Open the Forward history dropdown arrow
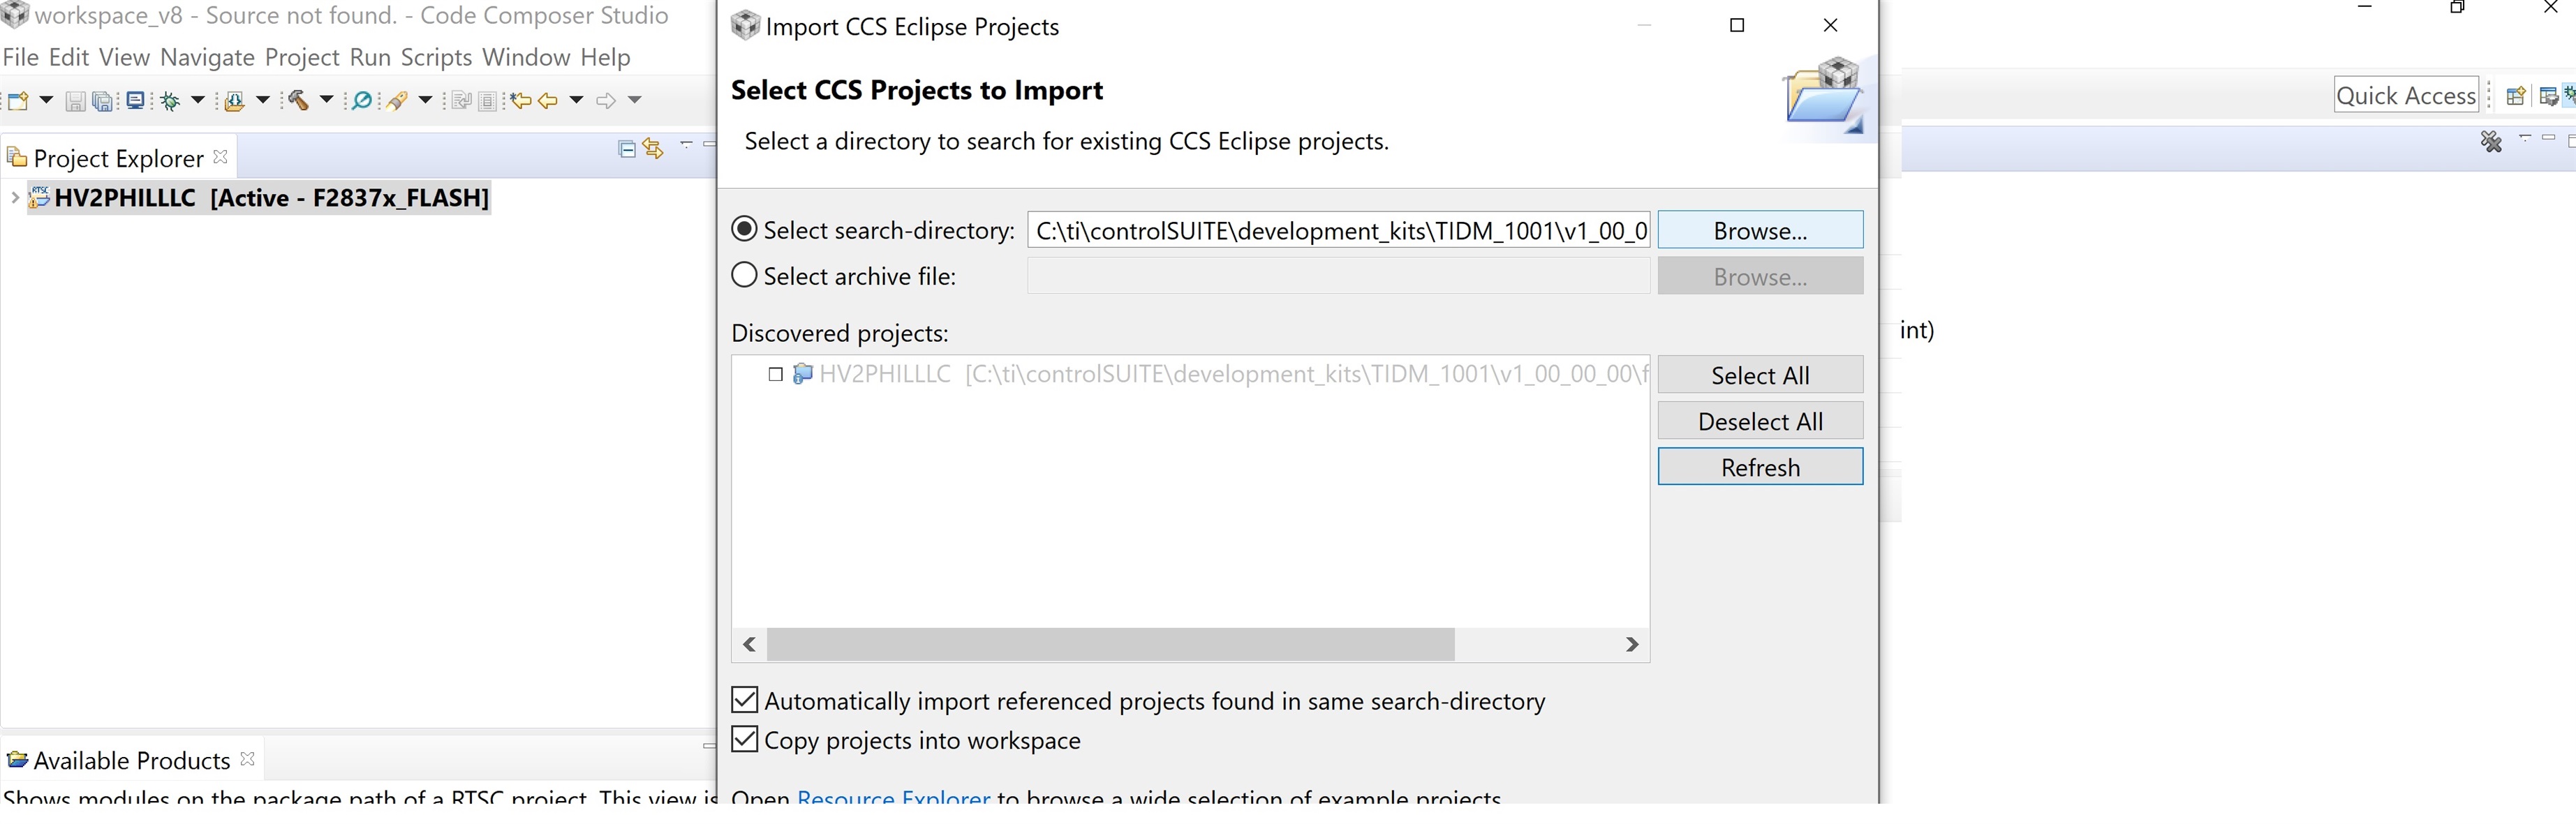The image size is (2576, 824). pos(634,100)
